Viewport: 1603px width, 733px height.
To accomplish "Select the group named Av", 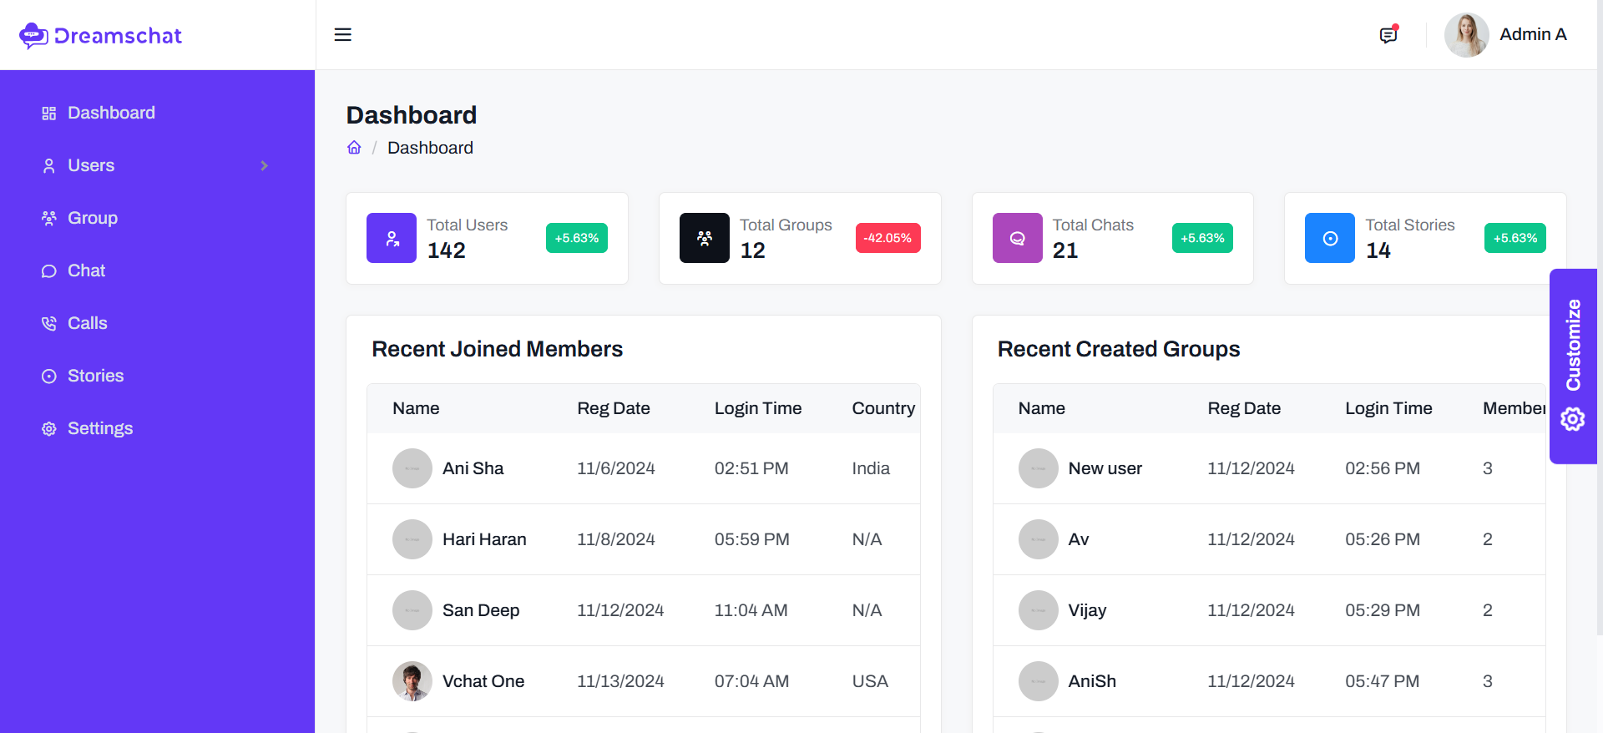I will [1079, 539].
